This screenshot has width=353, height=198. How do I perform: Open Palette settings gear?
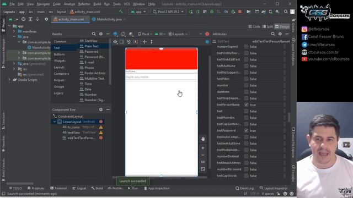101,34
